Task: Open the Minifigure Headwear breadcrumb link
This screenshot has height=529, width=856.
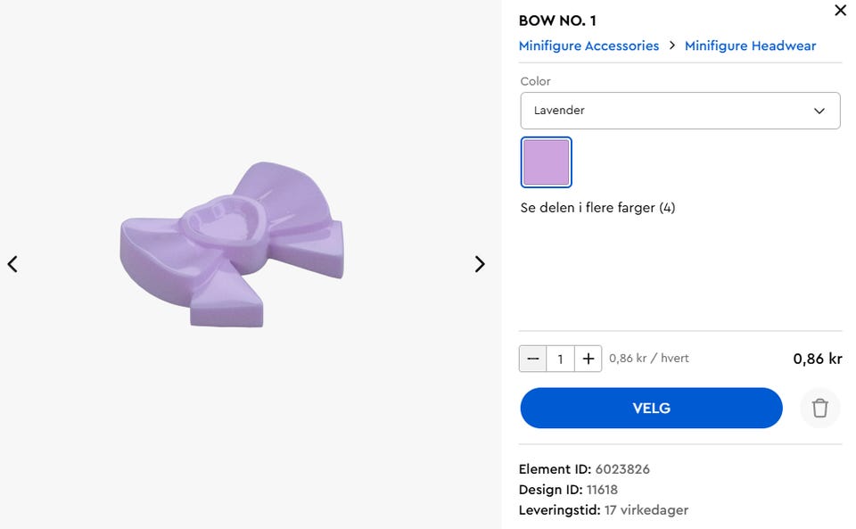Action: click(x=750, y=45)
